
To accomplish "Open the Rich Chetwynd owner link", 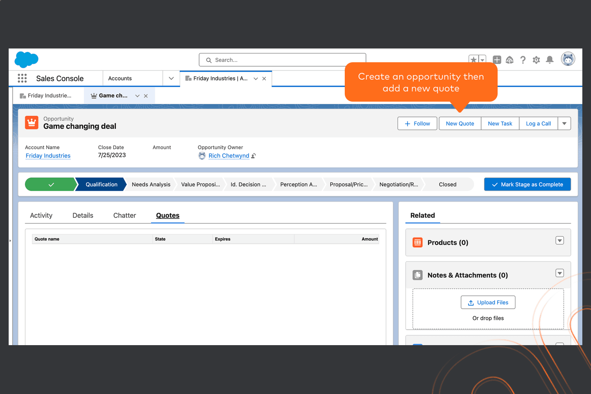I will [x=229, y=156].
